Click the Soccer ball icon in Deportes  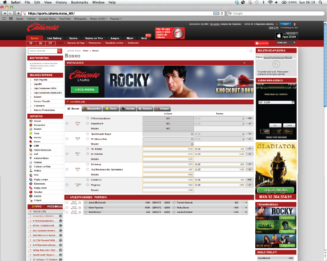31,121
